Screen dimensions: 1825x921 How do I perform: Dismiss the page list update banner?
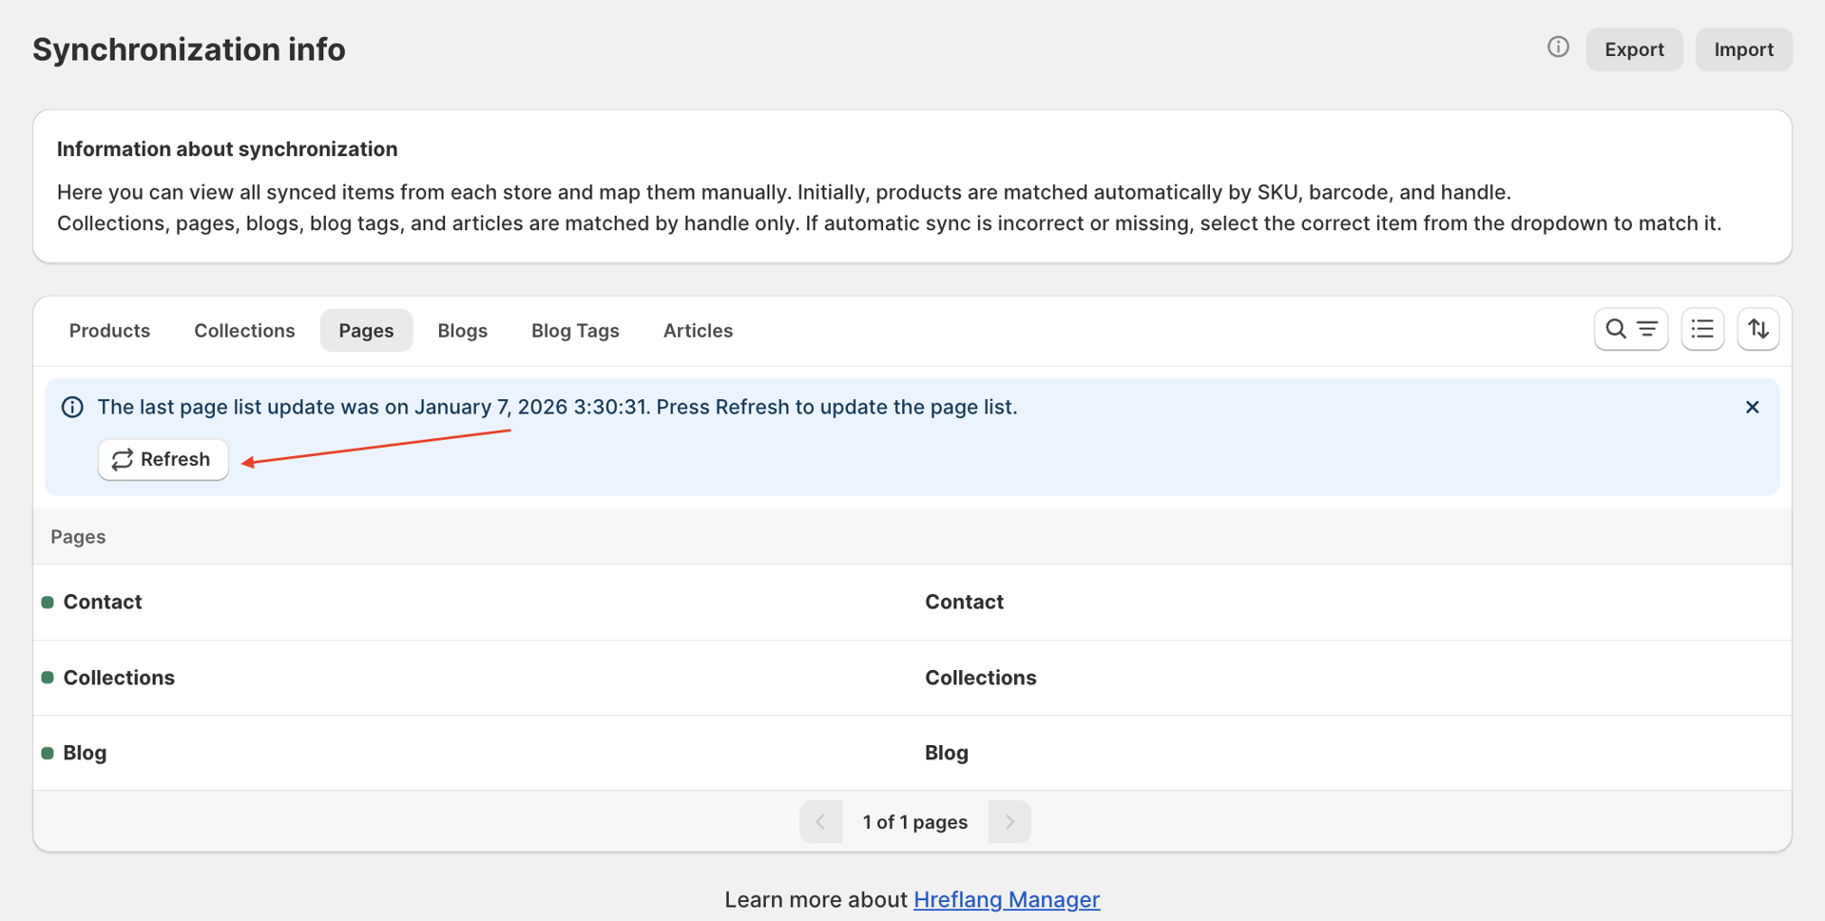tap(1752, 408)
